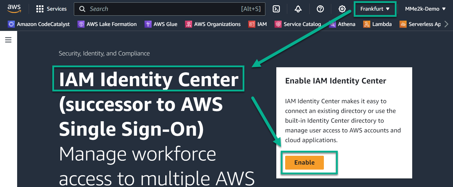Screen dimensions: 453x187
Task: Open the MMe2k-Demo account menu
Action: point(425,9)
